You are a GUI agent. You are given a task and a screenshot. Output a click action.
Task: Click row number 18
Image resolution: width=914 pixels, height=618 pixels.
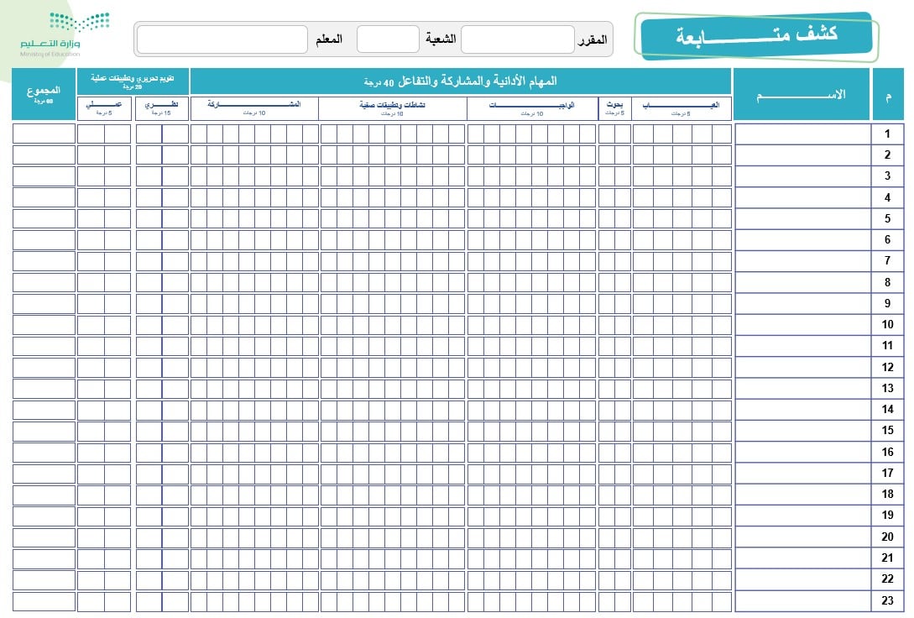pos(887,495)
